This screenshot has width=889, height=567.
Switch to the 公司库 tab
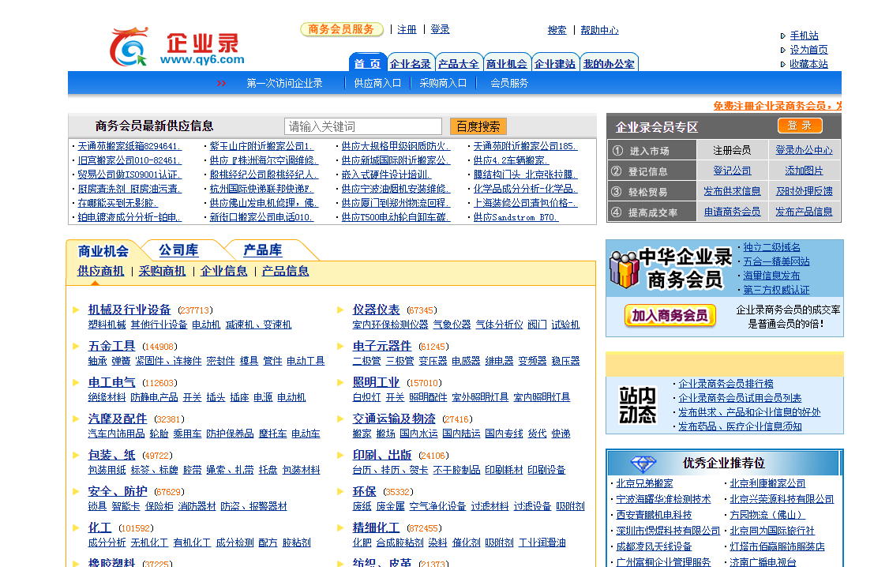[178, 250]
